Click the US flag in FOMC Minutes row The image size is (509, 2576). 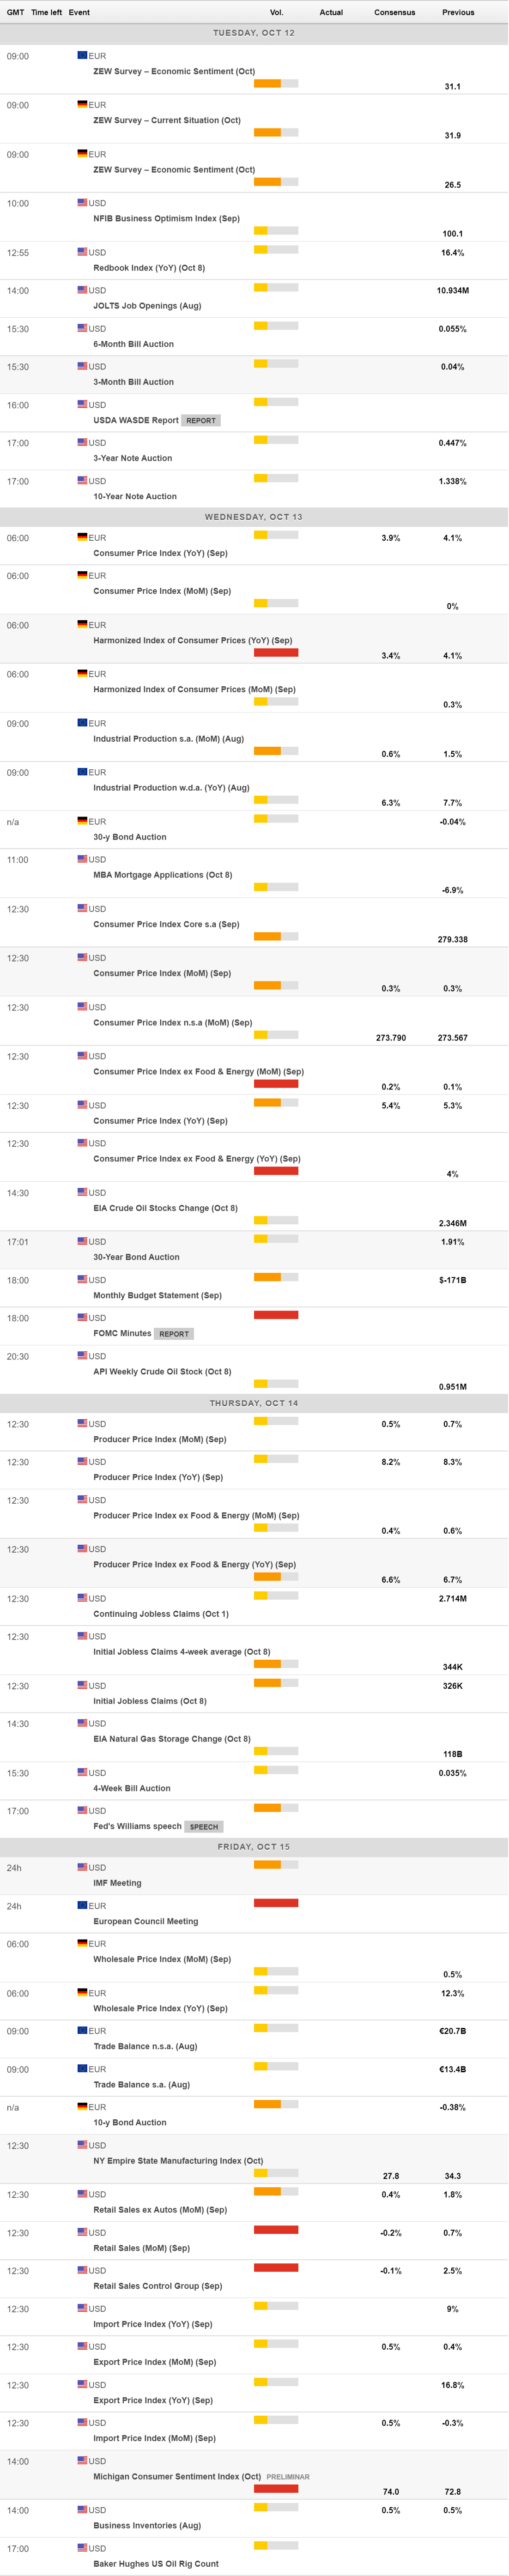click(82, 1317)
